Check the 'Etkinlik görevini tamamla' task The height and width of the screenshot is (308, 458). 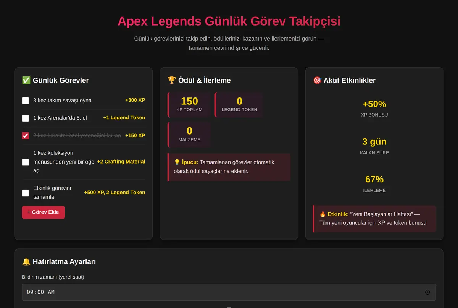click(26, 193)
